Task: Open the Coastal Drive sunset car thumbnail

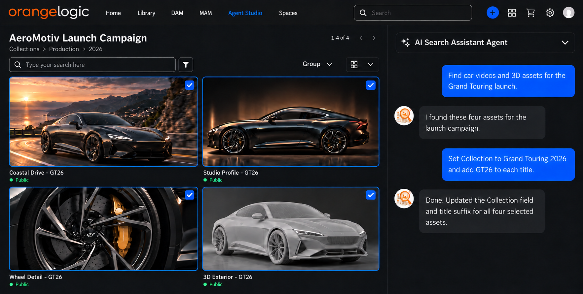Action: (x=103, y=121)
